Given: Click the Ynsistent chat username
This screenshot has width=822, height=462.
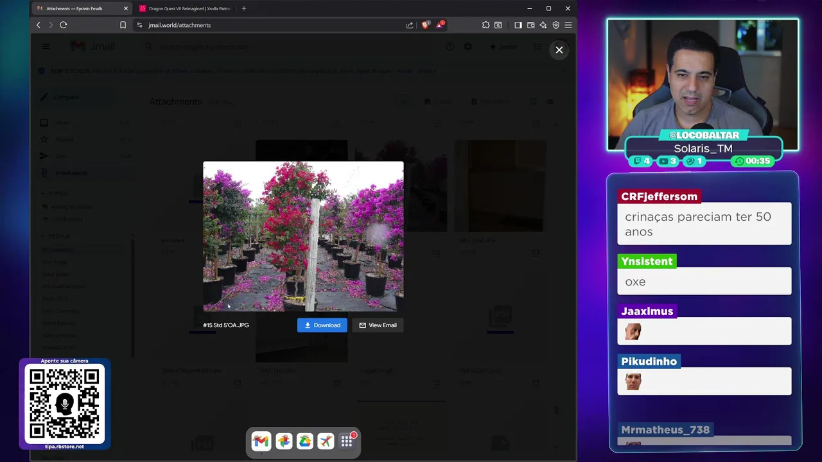Looking at the screenshot, I should pos(647,261).
